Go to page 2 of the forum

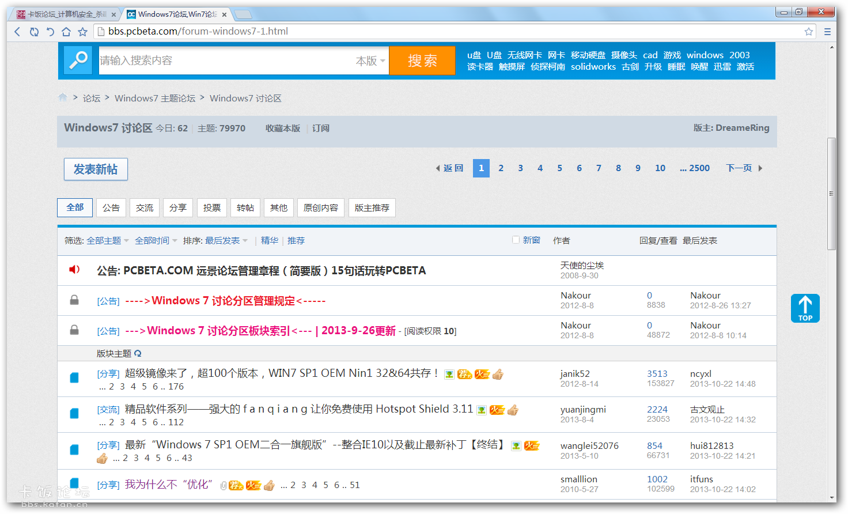501,168
